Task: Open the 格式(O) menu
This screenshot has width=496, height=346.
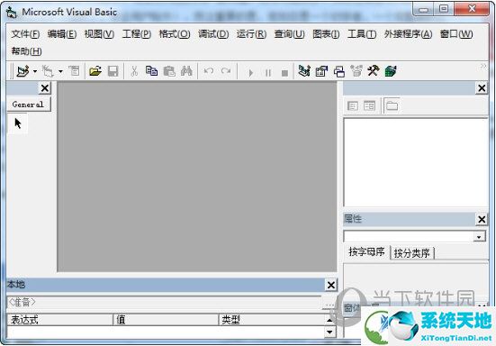Action: 175,34
